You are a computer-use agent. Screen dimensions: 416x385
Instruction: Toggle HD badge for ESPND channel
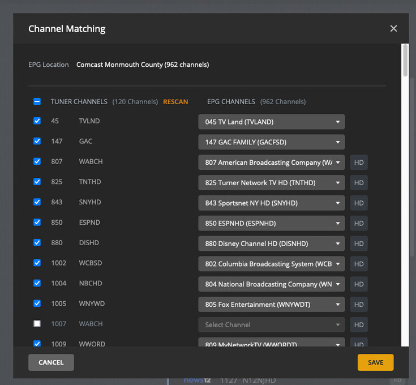359,224
